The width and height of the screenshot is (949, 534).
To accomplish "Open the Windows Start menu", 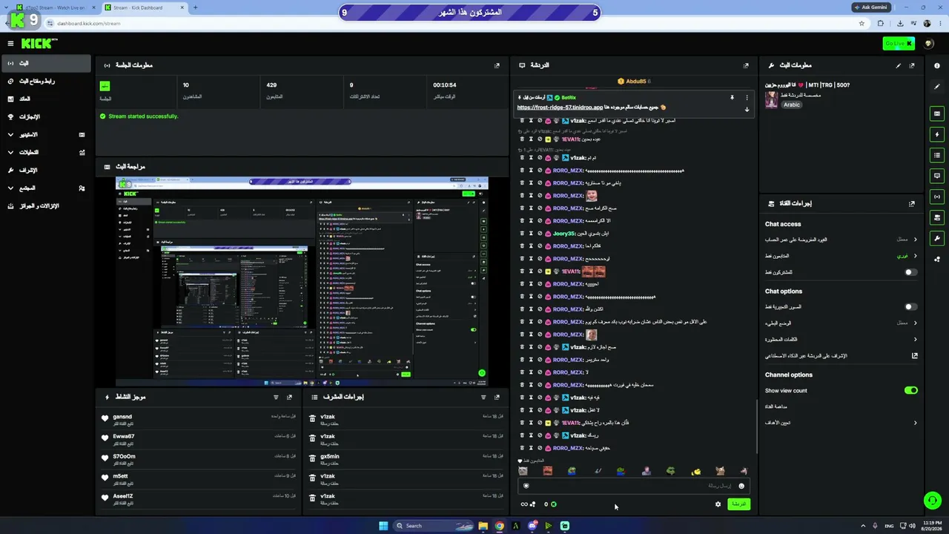I will coord(383,526).
